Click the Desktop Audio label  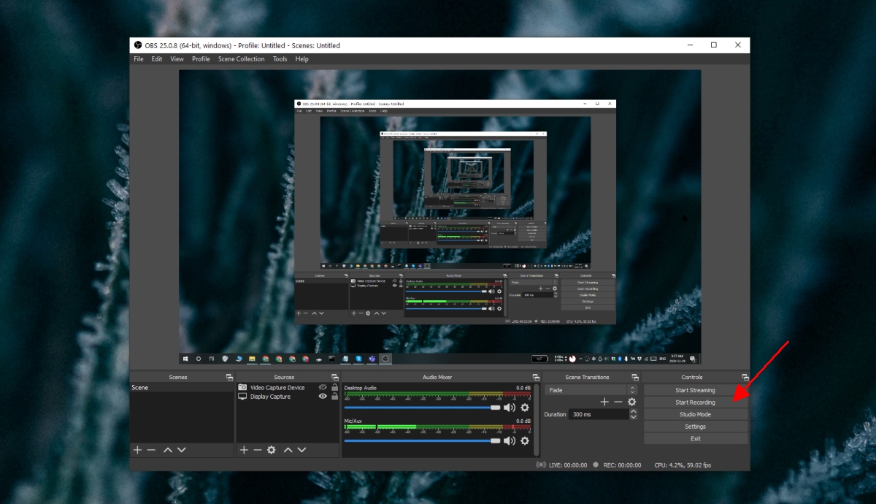[361, 388]
